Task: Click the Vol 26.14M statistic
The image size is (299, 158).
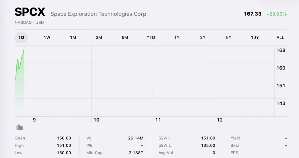Action: point(115,138)
